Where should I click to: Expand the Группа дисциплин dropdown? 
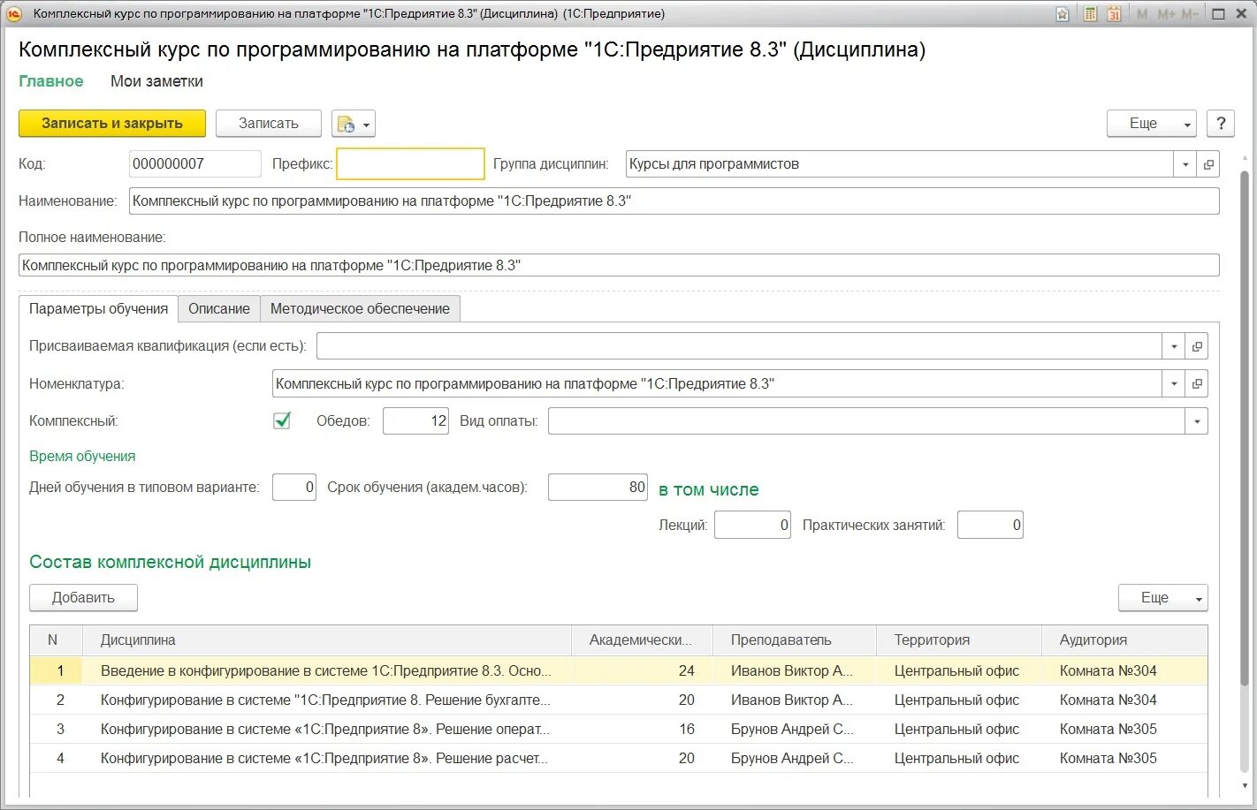1185,164
